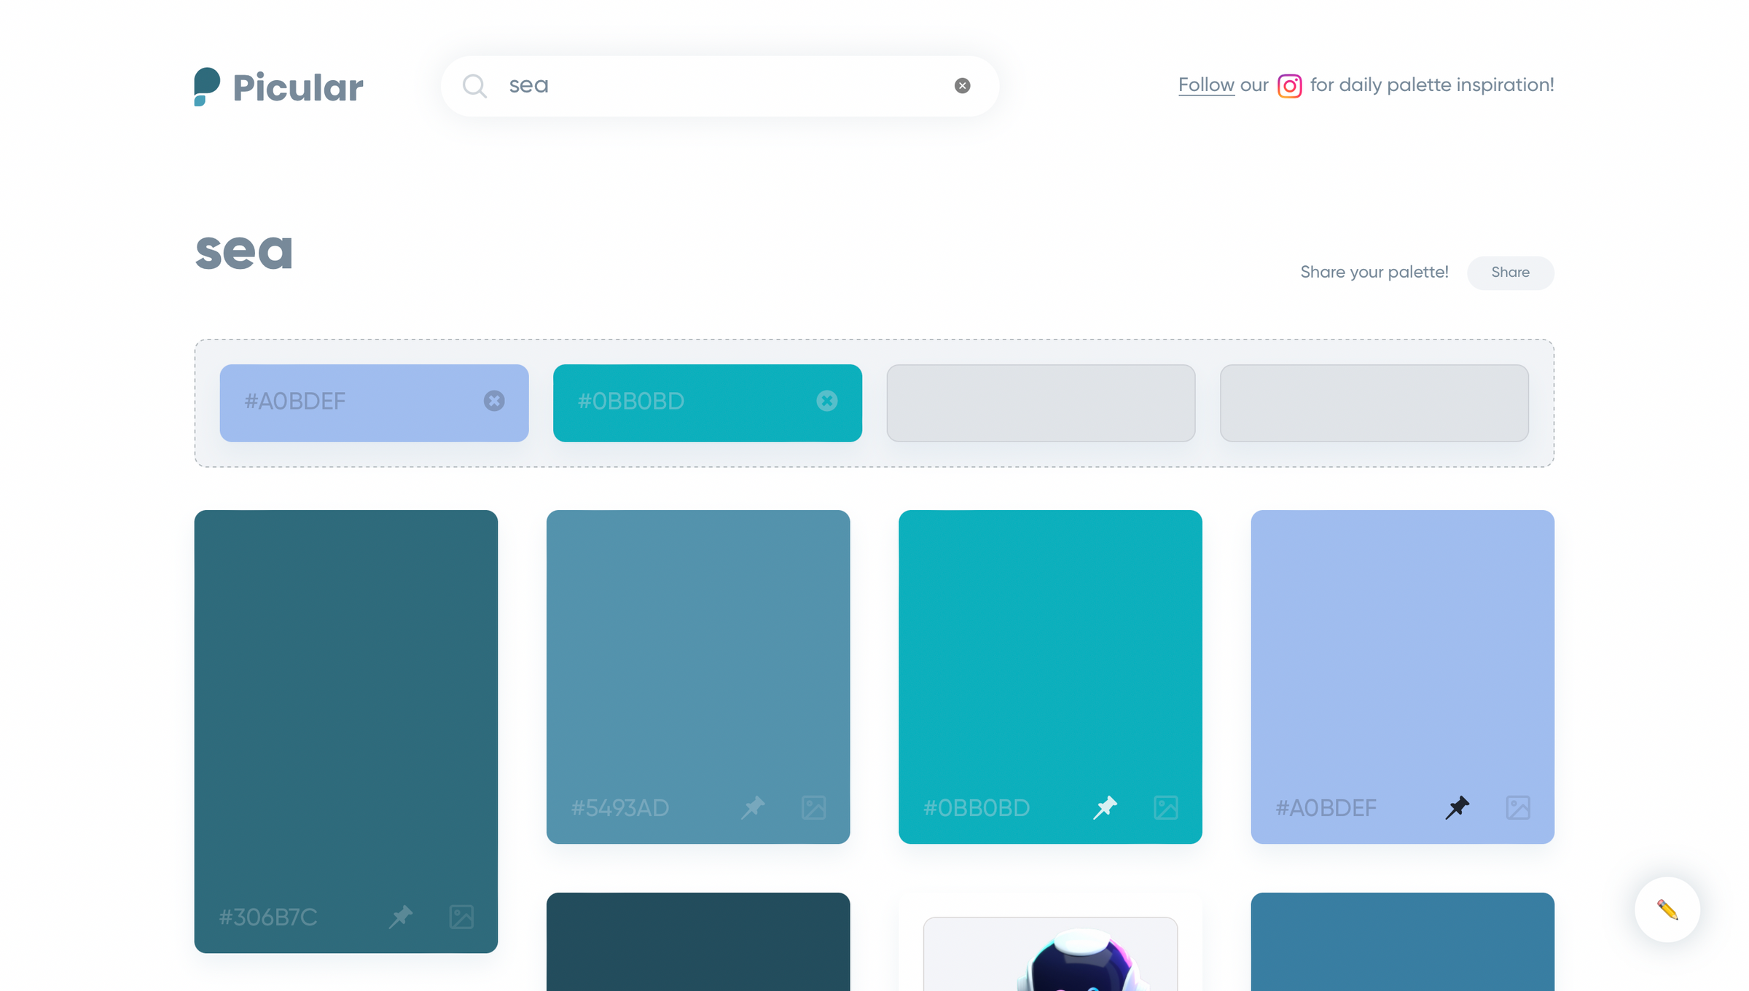Show source image for #A0BDEF
Image resolution: width=1749 pixels, height=991 pixels.
point(1518,807)
